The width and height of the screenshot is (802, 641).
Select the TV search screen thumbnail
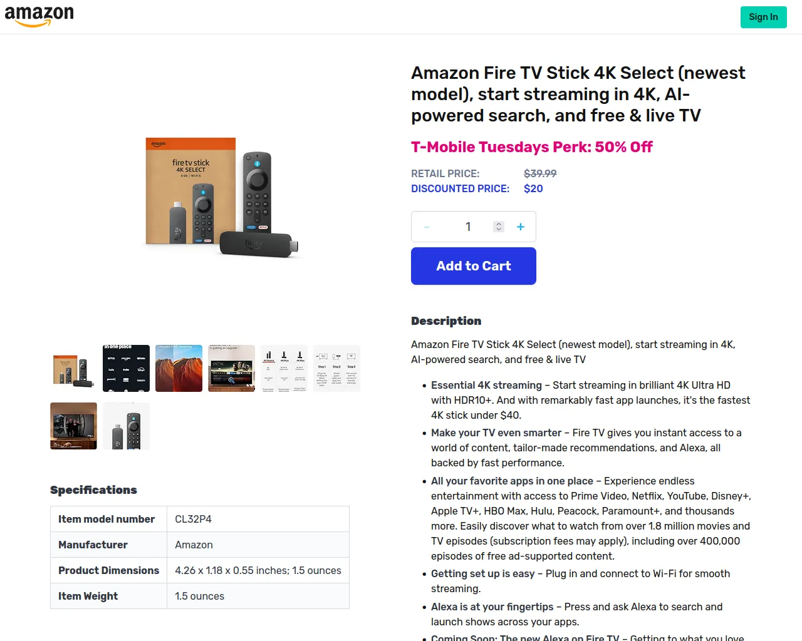click(231, 368)
